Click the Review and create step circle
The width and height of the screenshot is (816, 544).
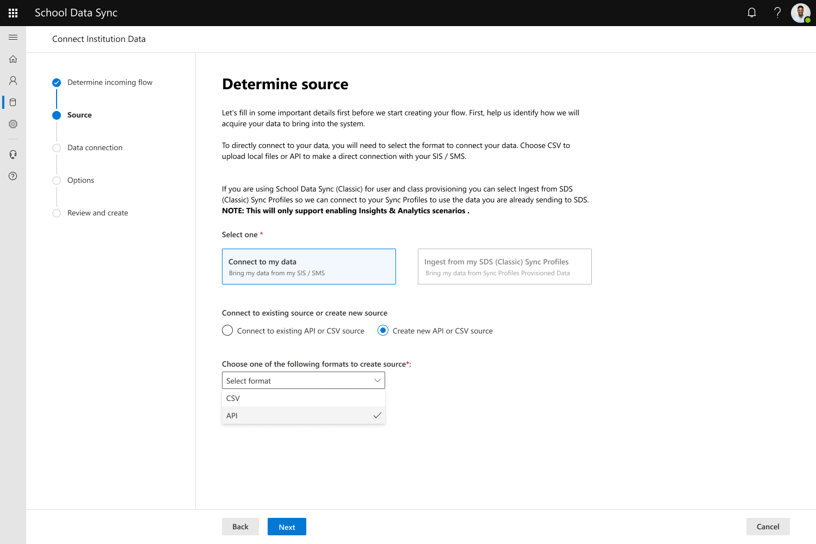(57, 213)
